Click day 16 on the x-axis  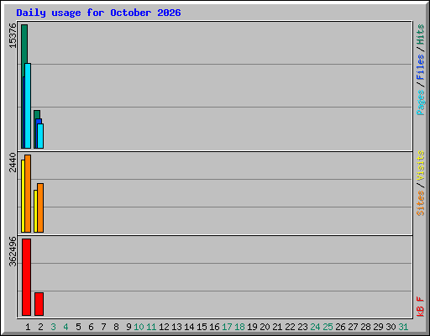point(214,327)
